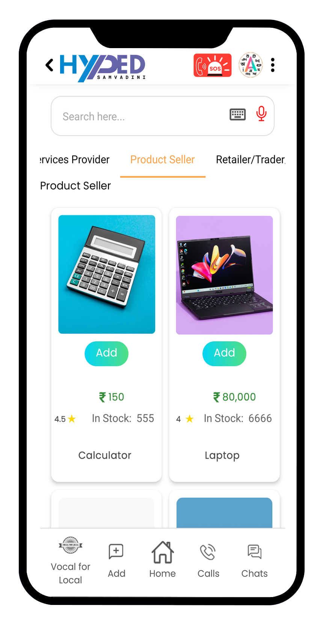Open the Calculator product image
Viewport: 326px width, 626px height.
point(107,274)
